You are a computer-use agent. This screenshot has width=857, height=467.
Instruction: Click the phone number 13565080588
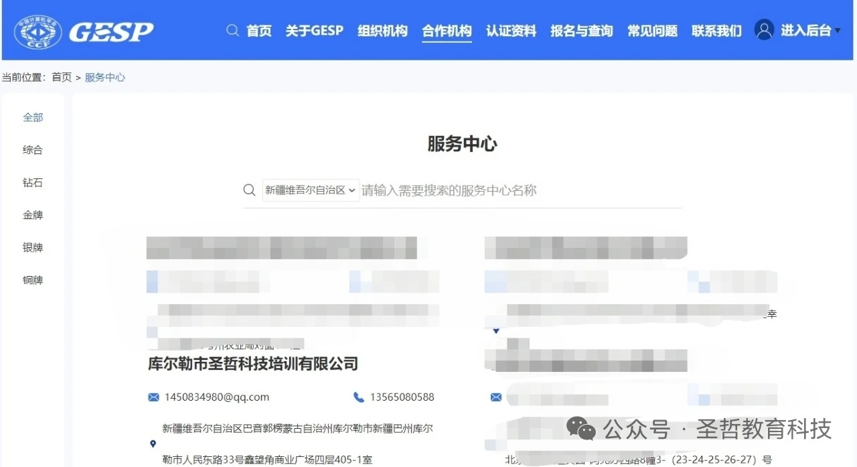[402, 397]
